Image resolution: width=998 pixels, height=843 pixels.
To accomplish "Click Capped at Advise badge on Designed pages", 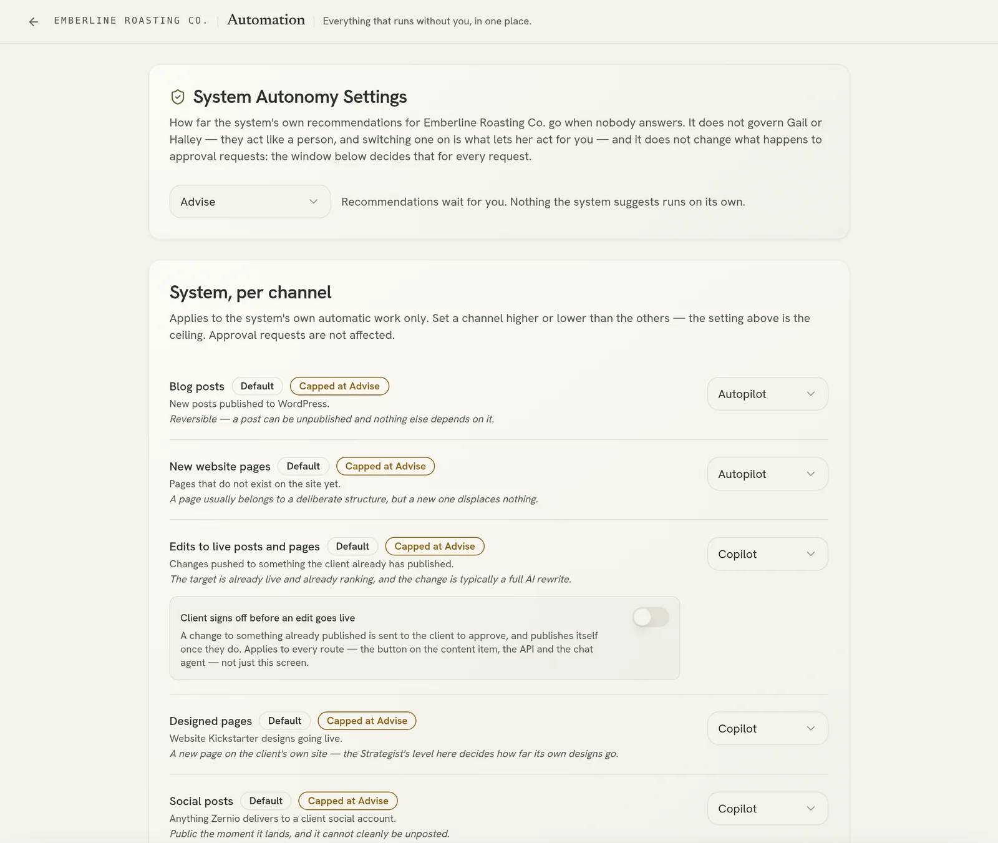I will coord(367,721).
